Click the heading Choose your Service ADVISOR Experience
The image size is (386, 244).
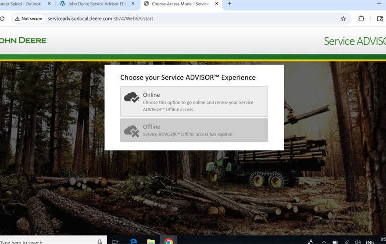pos(188,78)
